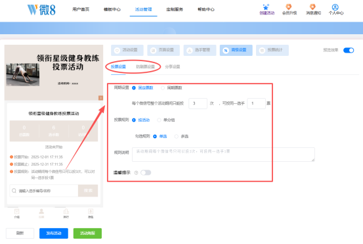This screenshot has height=244, width=363.
Task: Open 帮助中心 menu
Action: (206, 9)
